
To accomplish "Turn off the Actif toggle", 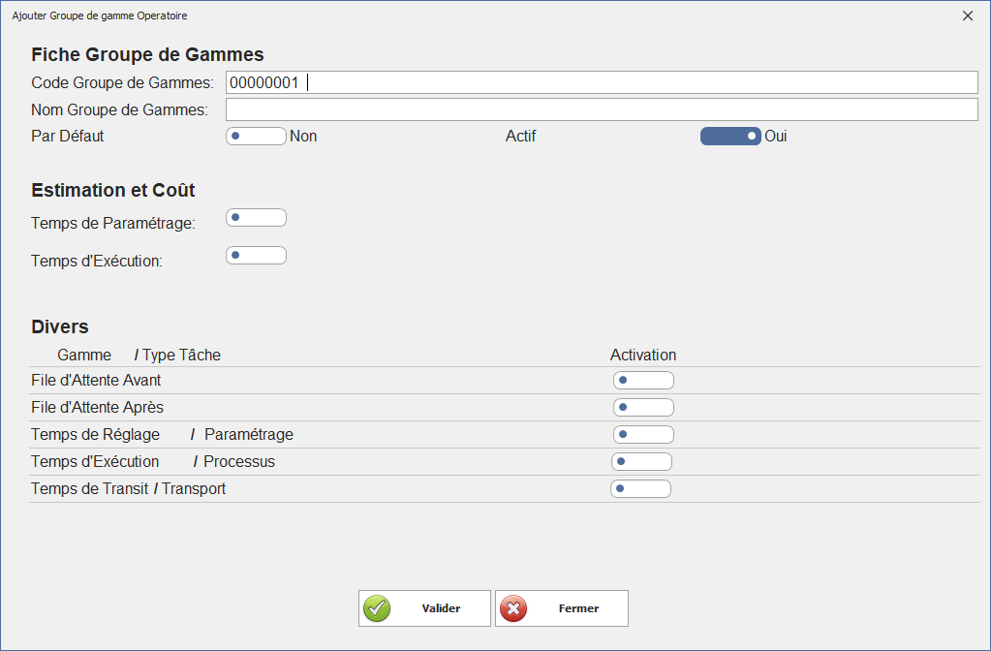I will point(730,137).
